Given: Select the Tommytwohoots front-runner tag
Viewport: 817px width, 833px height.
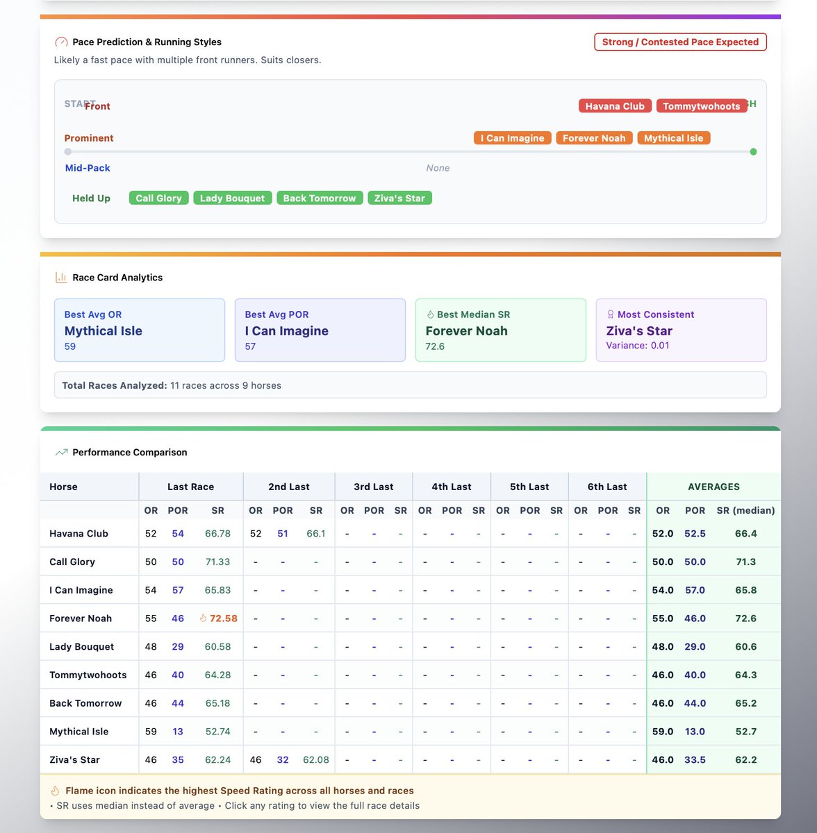Looking at the screenshot, I should pos(702,106).
